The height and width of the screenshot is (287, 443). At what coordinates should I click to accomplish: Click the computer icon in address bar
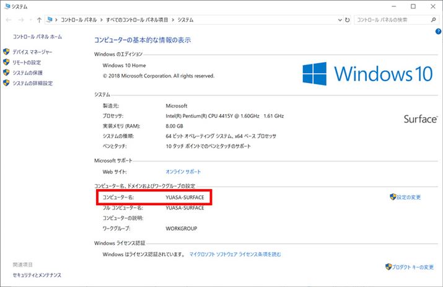[x=50, y=19]
